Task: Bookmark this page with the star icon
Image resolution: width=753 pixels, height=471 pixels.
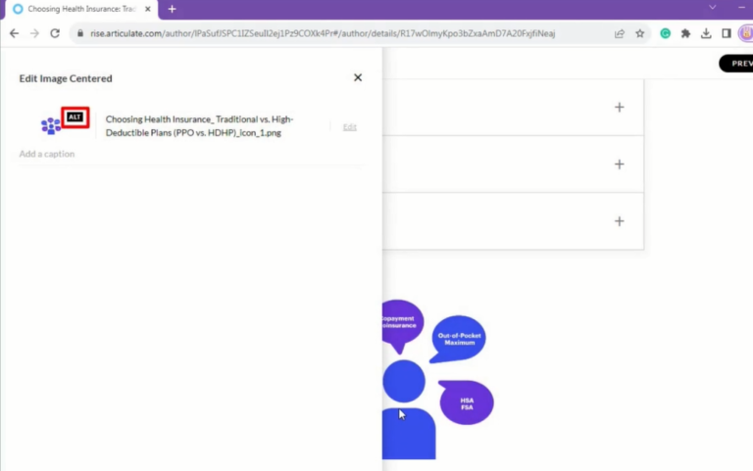Action: (x=640, y=33)
